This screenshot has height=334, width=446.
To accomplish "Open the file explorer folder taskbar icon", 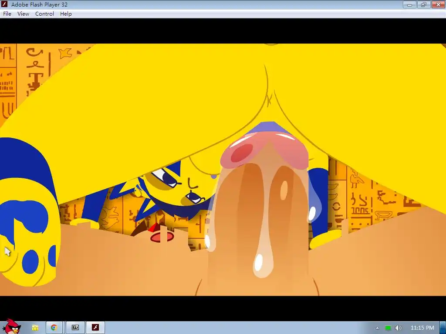I will [35, 328].
